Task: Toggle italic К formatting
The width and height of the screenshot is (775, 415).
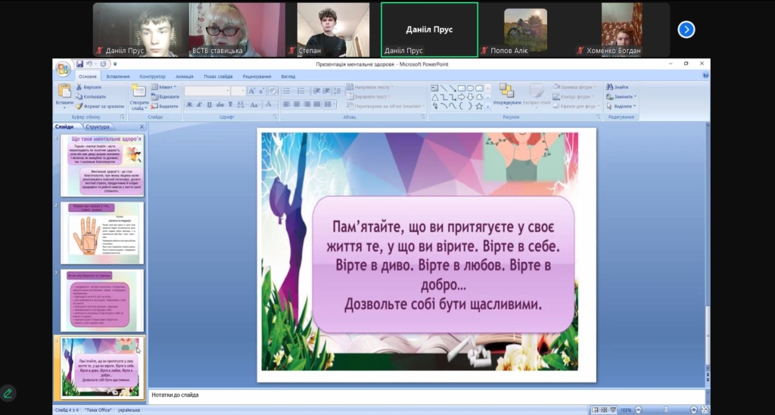Action: tap(198, 104)
